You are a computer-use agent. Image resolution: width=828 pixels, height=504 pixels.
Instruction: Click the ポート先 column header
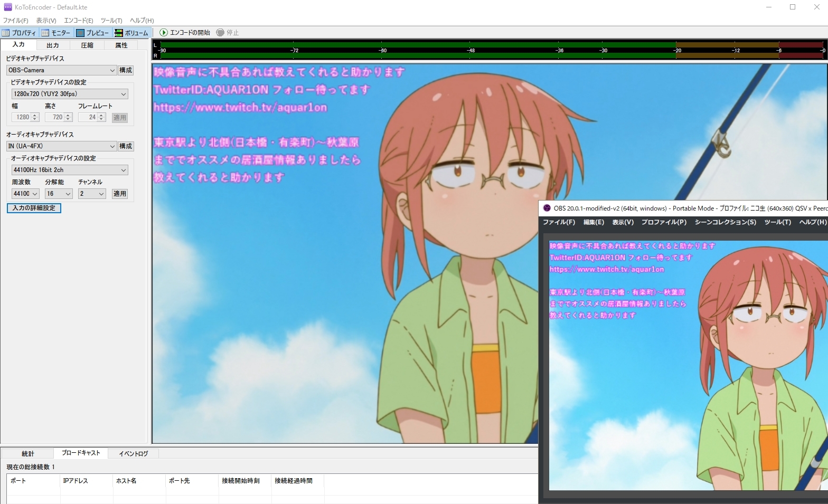click(192, 481)
